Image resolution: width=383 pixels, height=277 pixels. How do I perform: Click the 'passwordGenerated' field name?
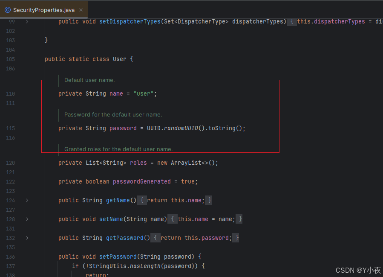[x=142, y=181]
